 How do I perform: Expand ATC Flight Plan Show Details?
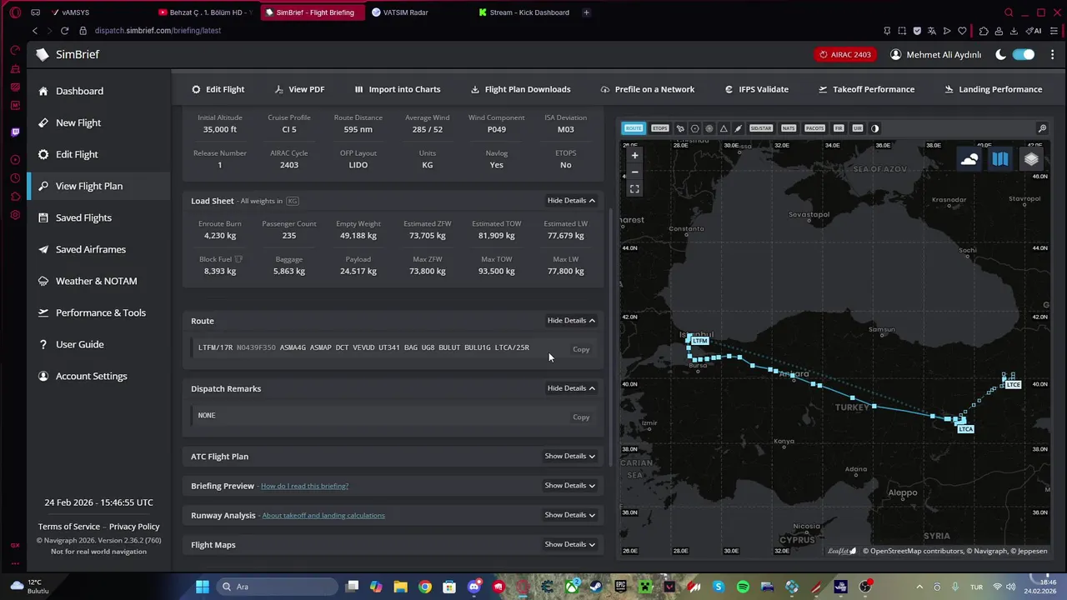[x=570, y=457]
